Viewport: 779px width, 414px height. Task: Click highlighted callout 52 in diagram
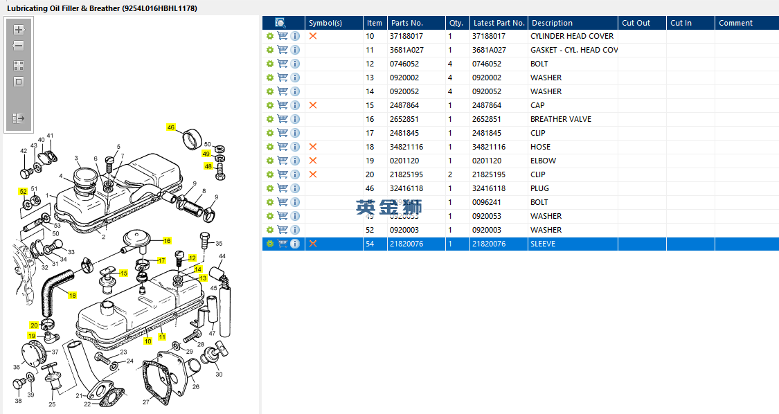23,191
